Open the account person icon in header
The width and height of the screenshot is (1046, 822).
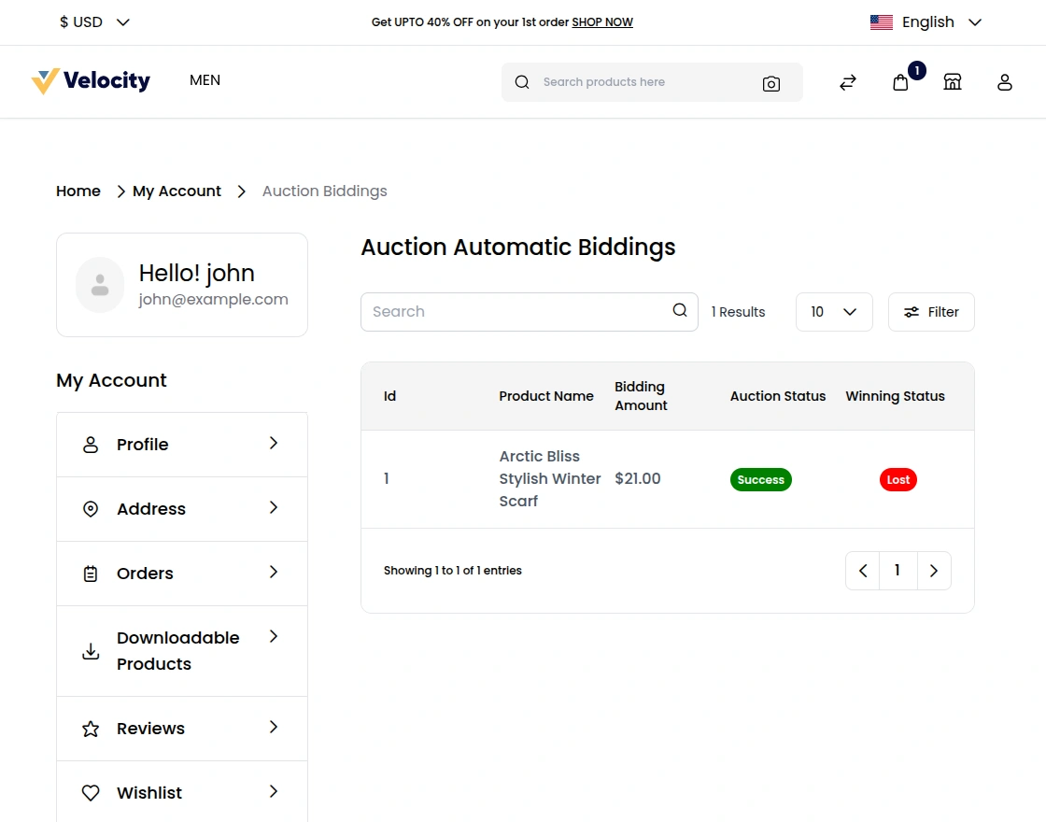[x=1004, y=82]
